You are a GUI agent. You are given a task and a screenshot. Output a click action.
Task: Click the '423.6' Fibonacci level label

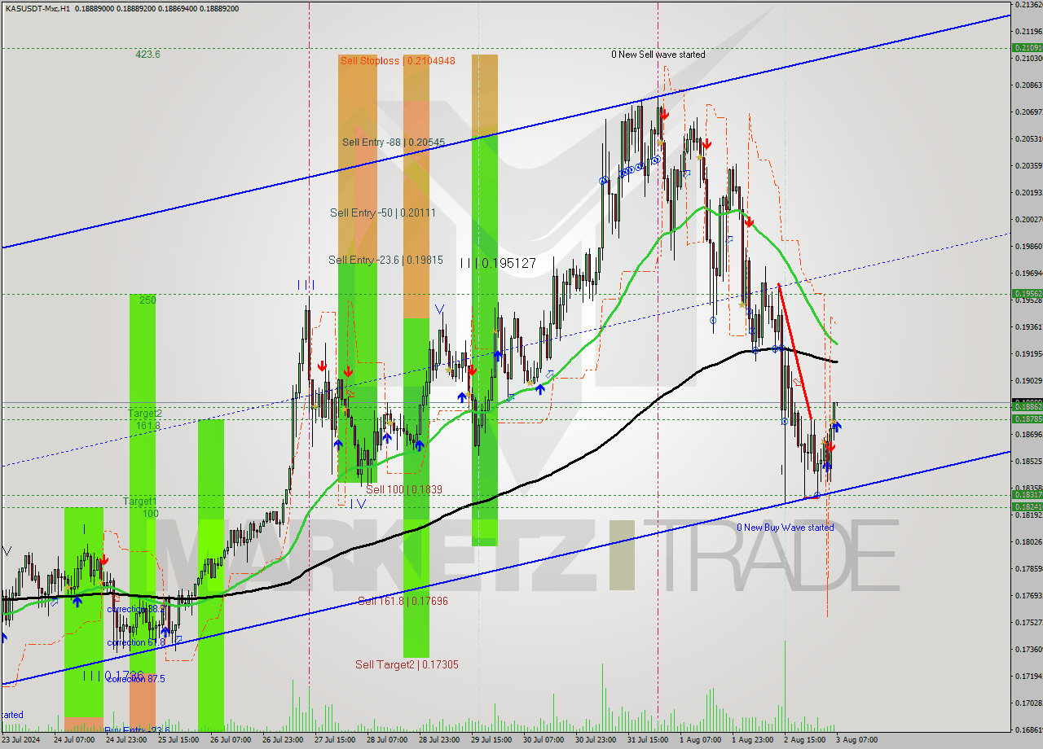[147, 55]
